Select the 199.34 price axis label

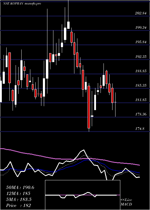[141, 28]
